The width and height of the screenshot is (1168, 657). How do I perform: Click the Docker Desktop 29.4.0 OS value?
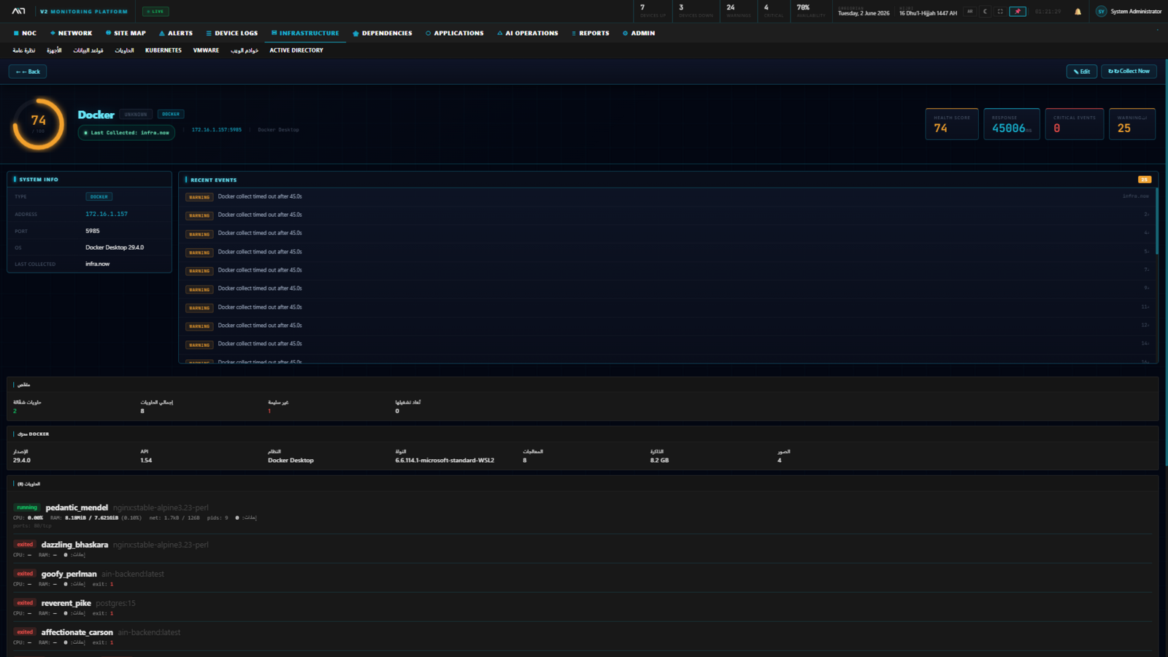tap(115, 247)
